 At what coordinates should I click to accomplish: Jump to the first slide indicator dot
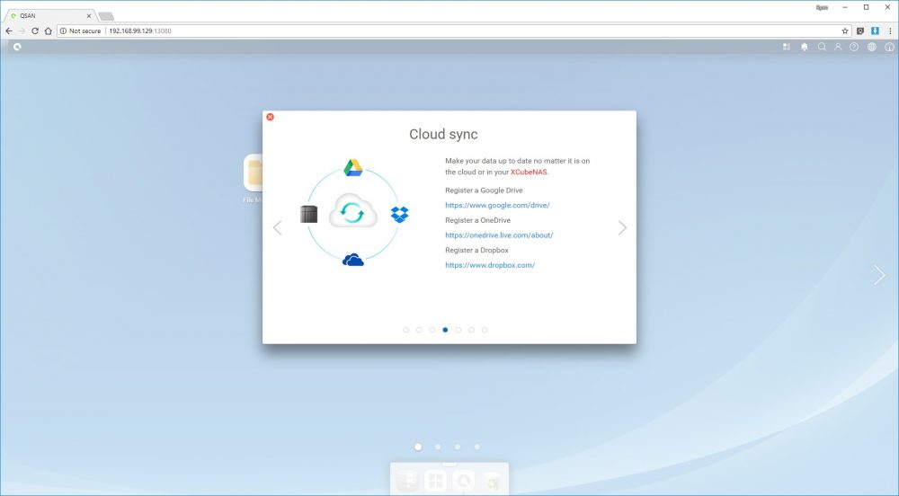point(406,330)
